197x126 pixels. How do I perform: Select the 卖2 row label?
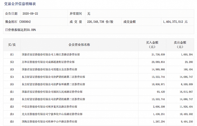point(12,99)
